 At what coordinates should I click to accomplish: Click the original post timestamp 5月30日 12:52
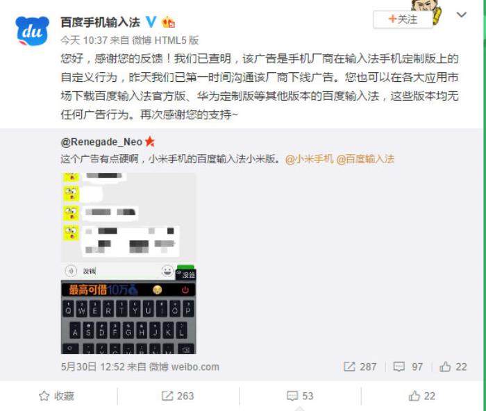click(x=92, y=367)
